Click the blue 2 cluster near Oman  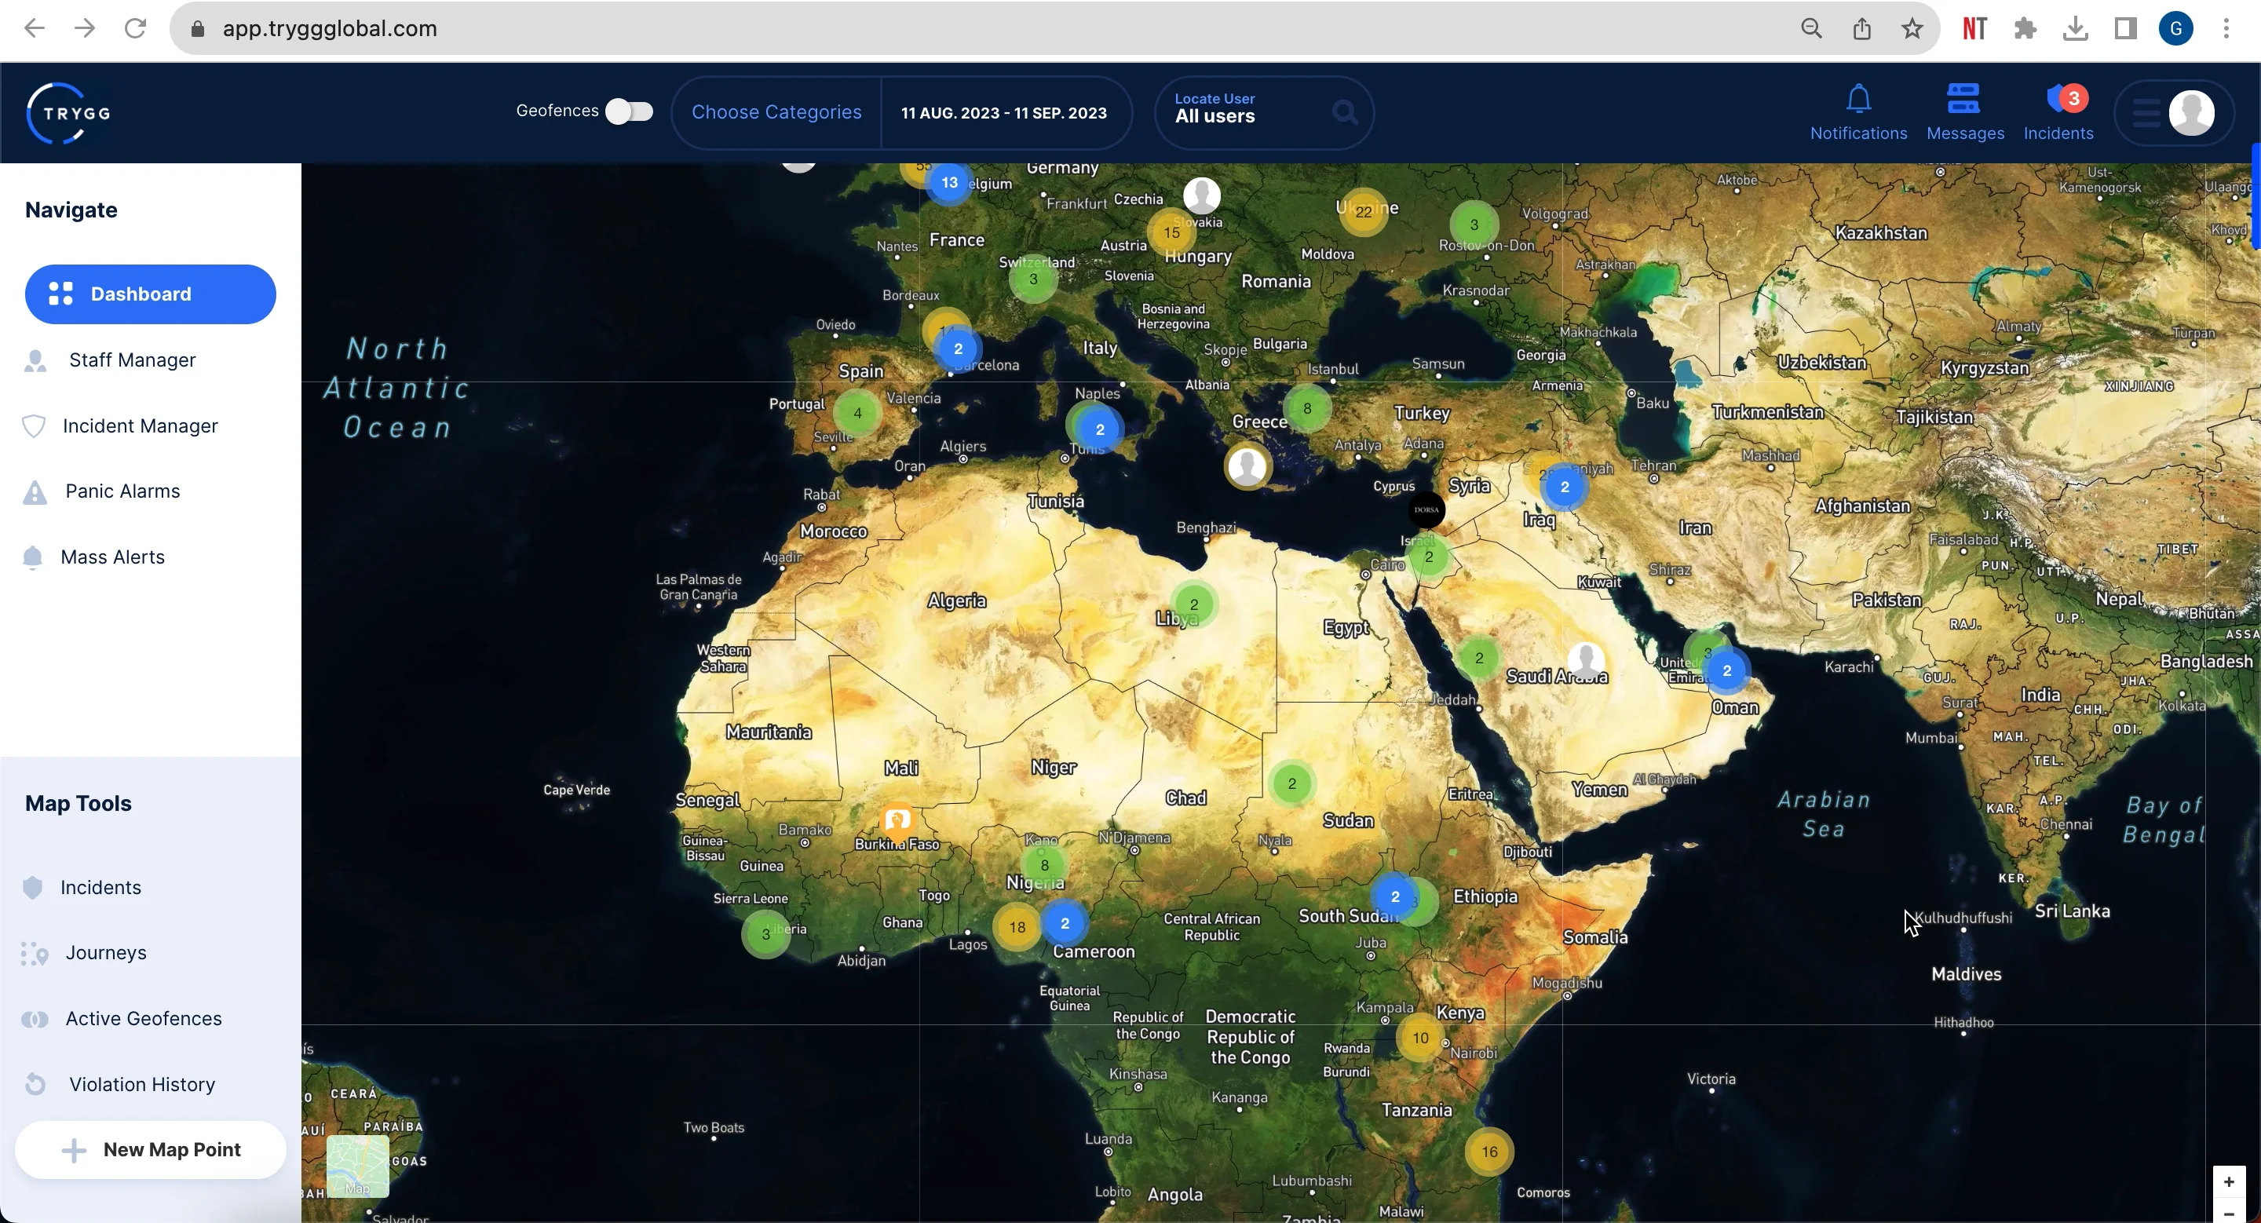(x=1726, y=670)
